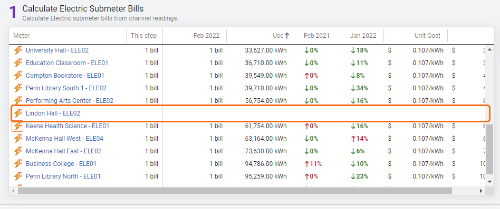Click the 23% decrease for Penn Library North
500x209 pixels.
point(359,176)
